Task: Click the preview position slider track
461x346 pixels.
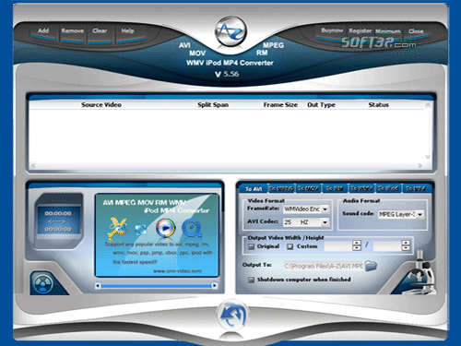Action: tap(156, 286)
